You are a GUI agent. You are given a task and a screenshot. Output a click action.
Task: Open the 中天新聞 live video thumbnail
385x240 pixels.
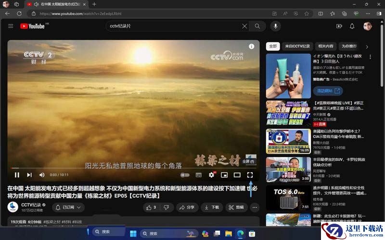pyautogui.click(x=288, y=113)
